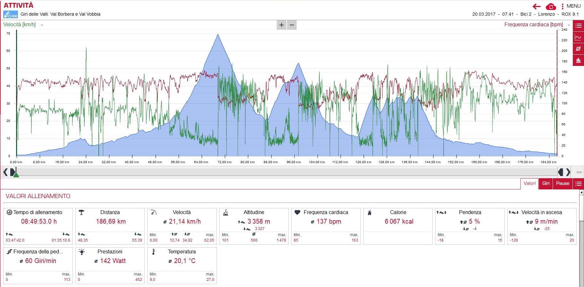The image size is (584, 287).
Task: Expand the Velocità [km/h] axis dropdown
Action: point(42,25)
